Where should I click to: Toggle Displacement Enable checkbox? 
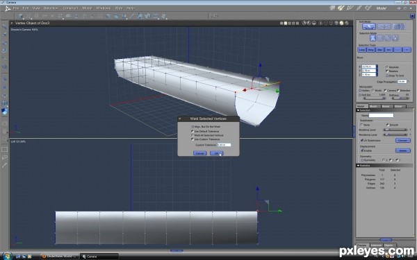click(x=362, y=150)
